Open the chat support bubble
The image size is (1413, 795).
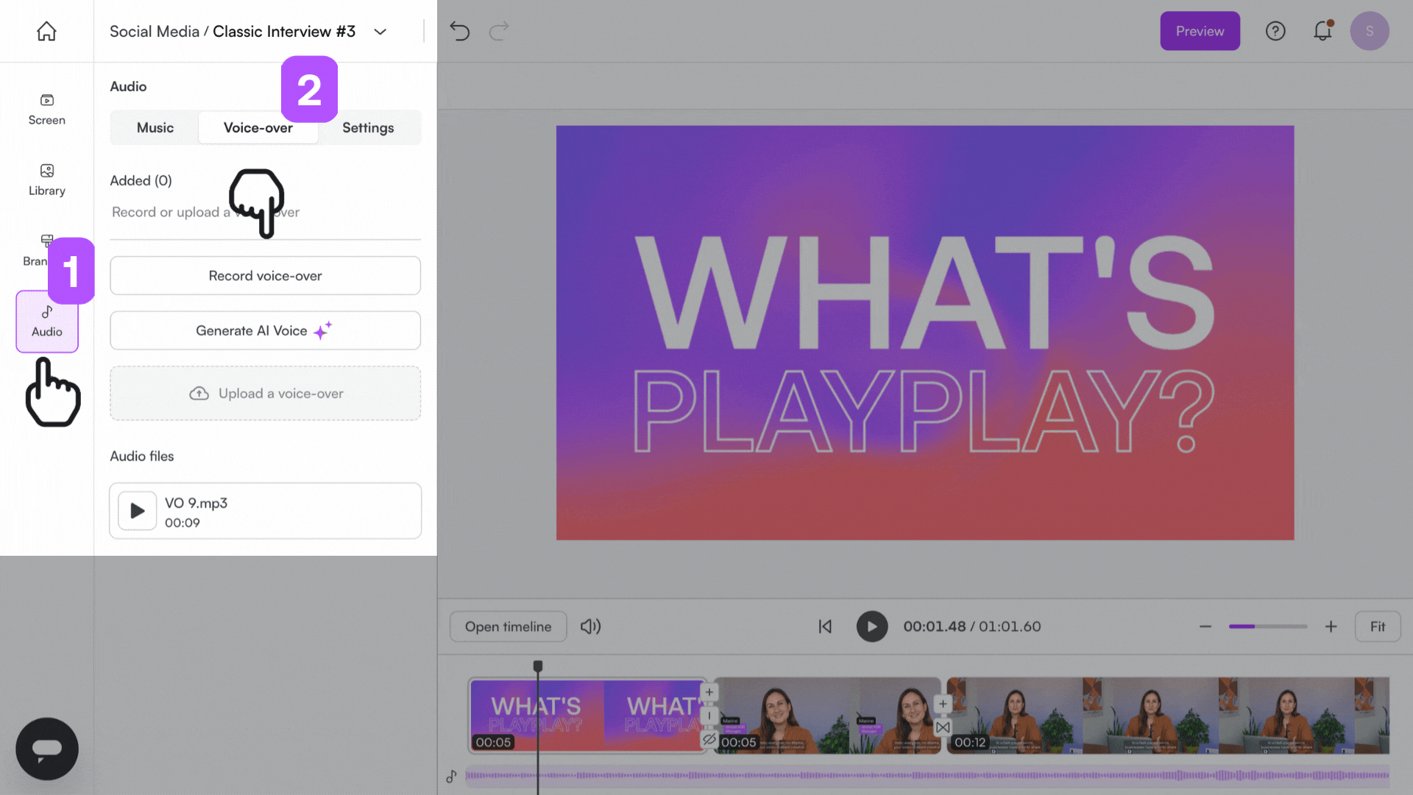[47, 749]
